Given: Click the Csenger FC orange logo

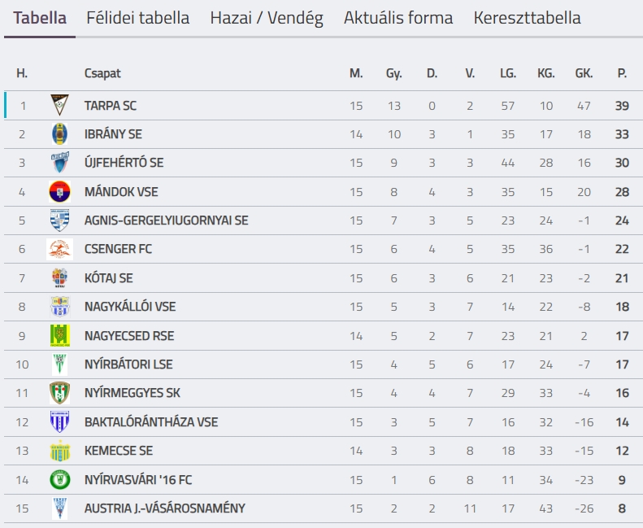Looking at the screenshot, I should pos(59,249).
